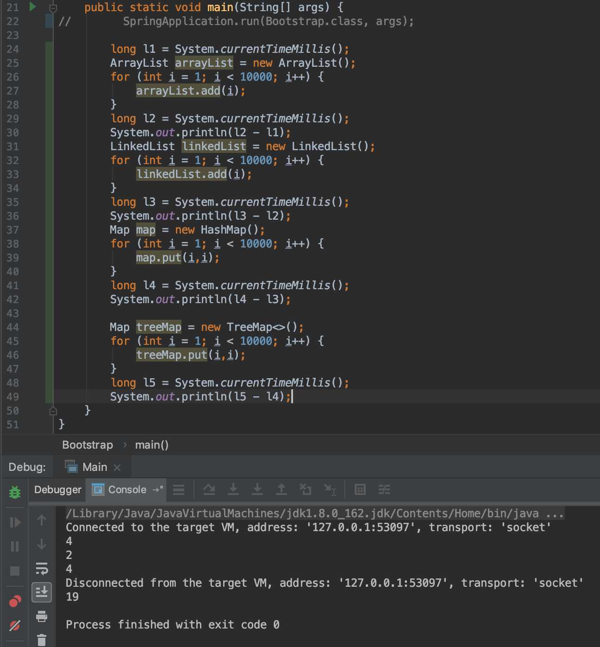Click 'Disconnected from the target VM' console line
This screenshot has width=600, height=647.
click(325, 583)
